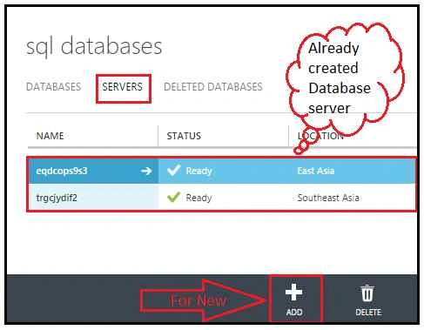Click the East Asia location cell

click(316, 171)
